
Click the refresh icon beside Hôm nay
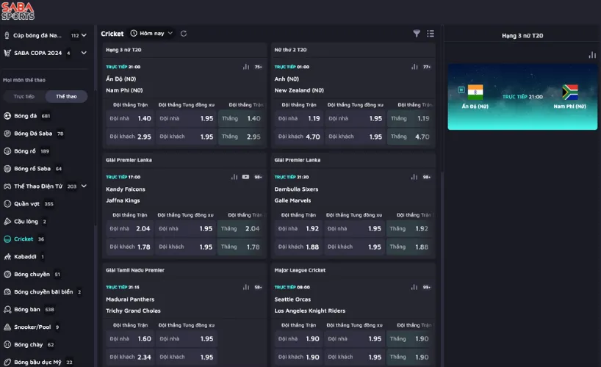tap(184, 34)
